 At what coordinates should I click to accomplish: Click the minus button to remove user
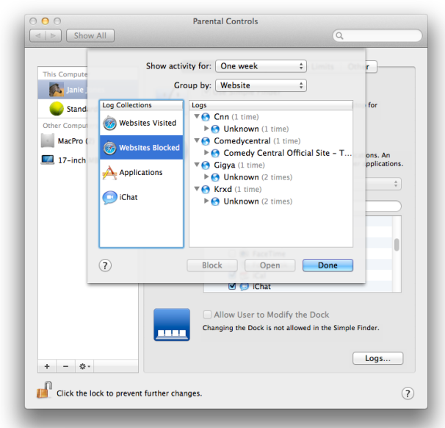[65, 366]
